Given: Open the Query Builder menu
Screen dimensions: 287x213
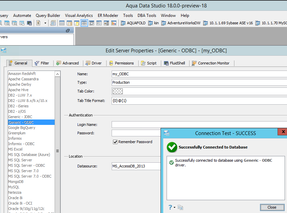Looking at the screenshot, I should click(x=48, y=16).
